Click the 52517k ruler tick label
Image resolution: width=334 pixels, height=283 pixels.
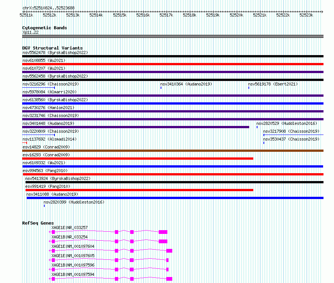coord(166,15)
